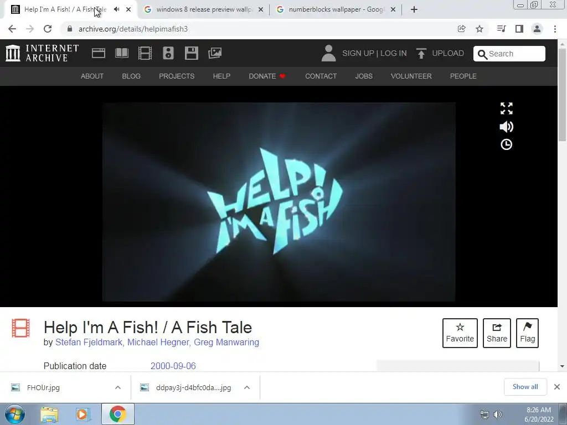Open the Windows Start menu
The image size is (567, 425).
click(x=15, y=414)
